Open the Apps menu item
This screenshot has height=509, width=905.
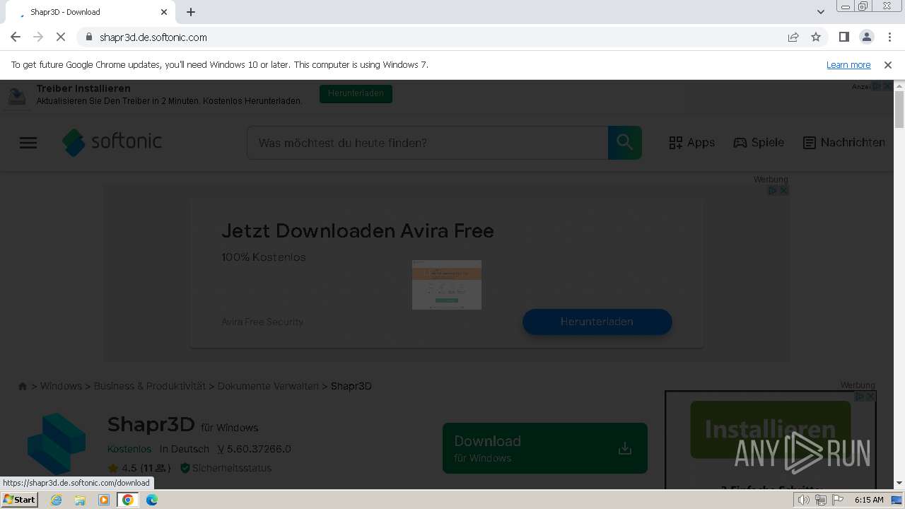692,142
